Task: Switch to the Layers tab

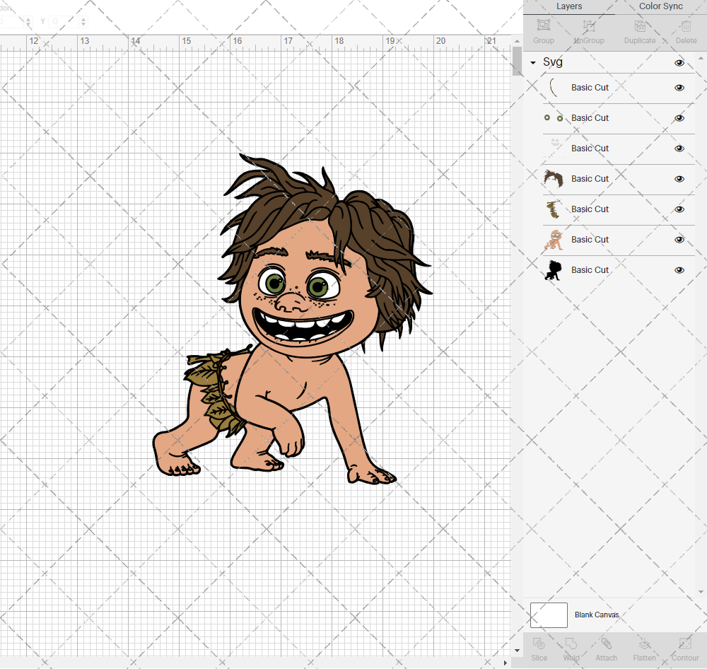Action: 569,6
